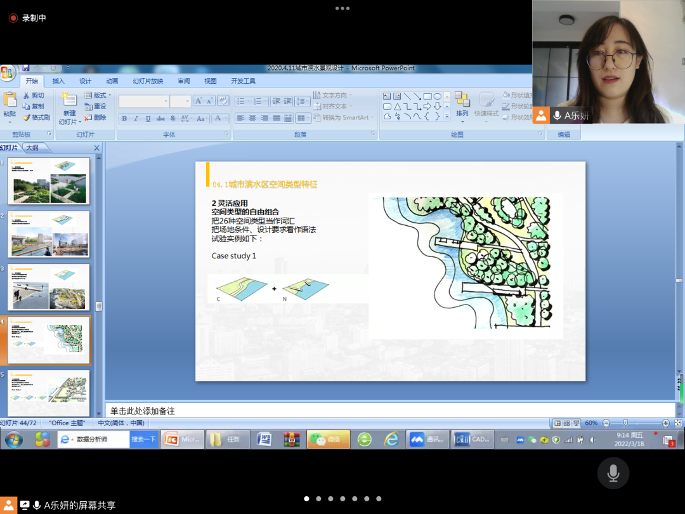Toggle Bold formatting button
Image resolution: width=685 pixels, height=514 pixels.
click(124, 119)
